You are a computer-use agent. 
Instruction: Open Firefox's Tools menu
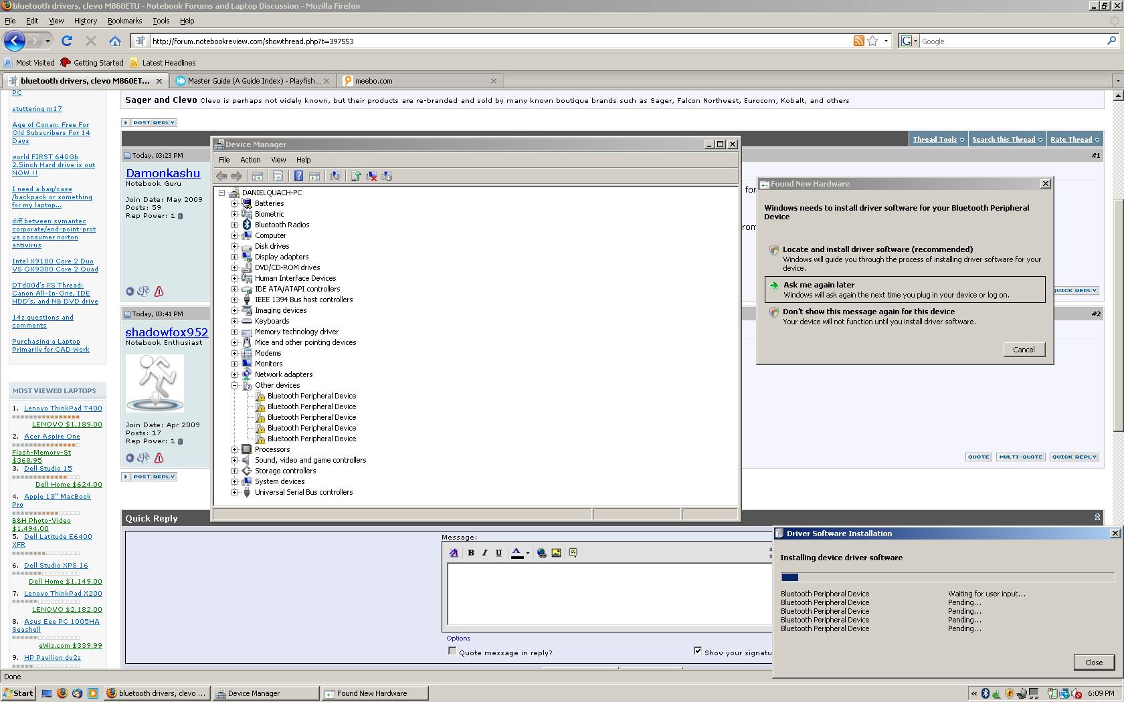[x=161, y=21]
